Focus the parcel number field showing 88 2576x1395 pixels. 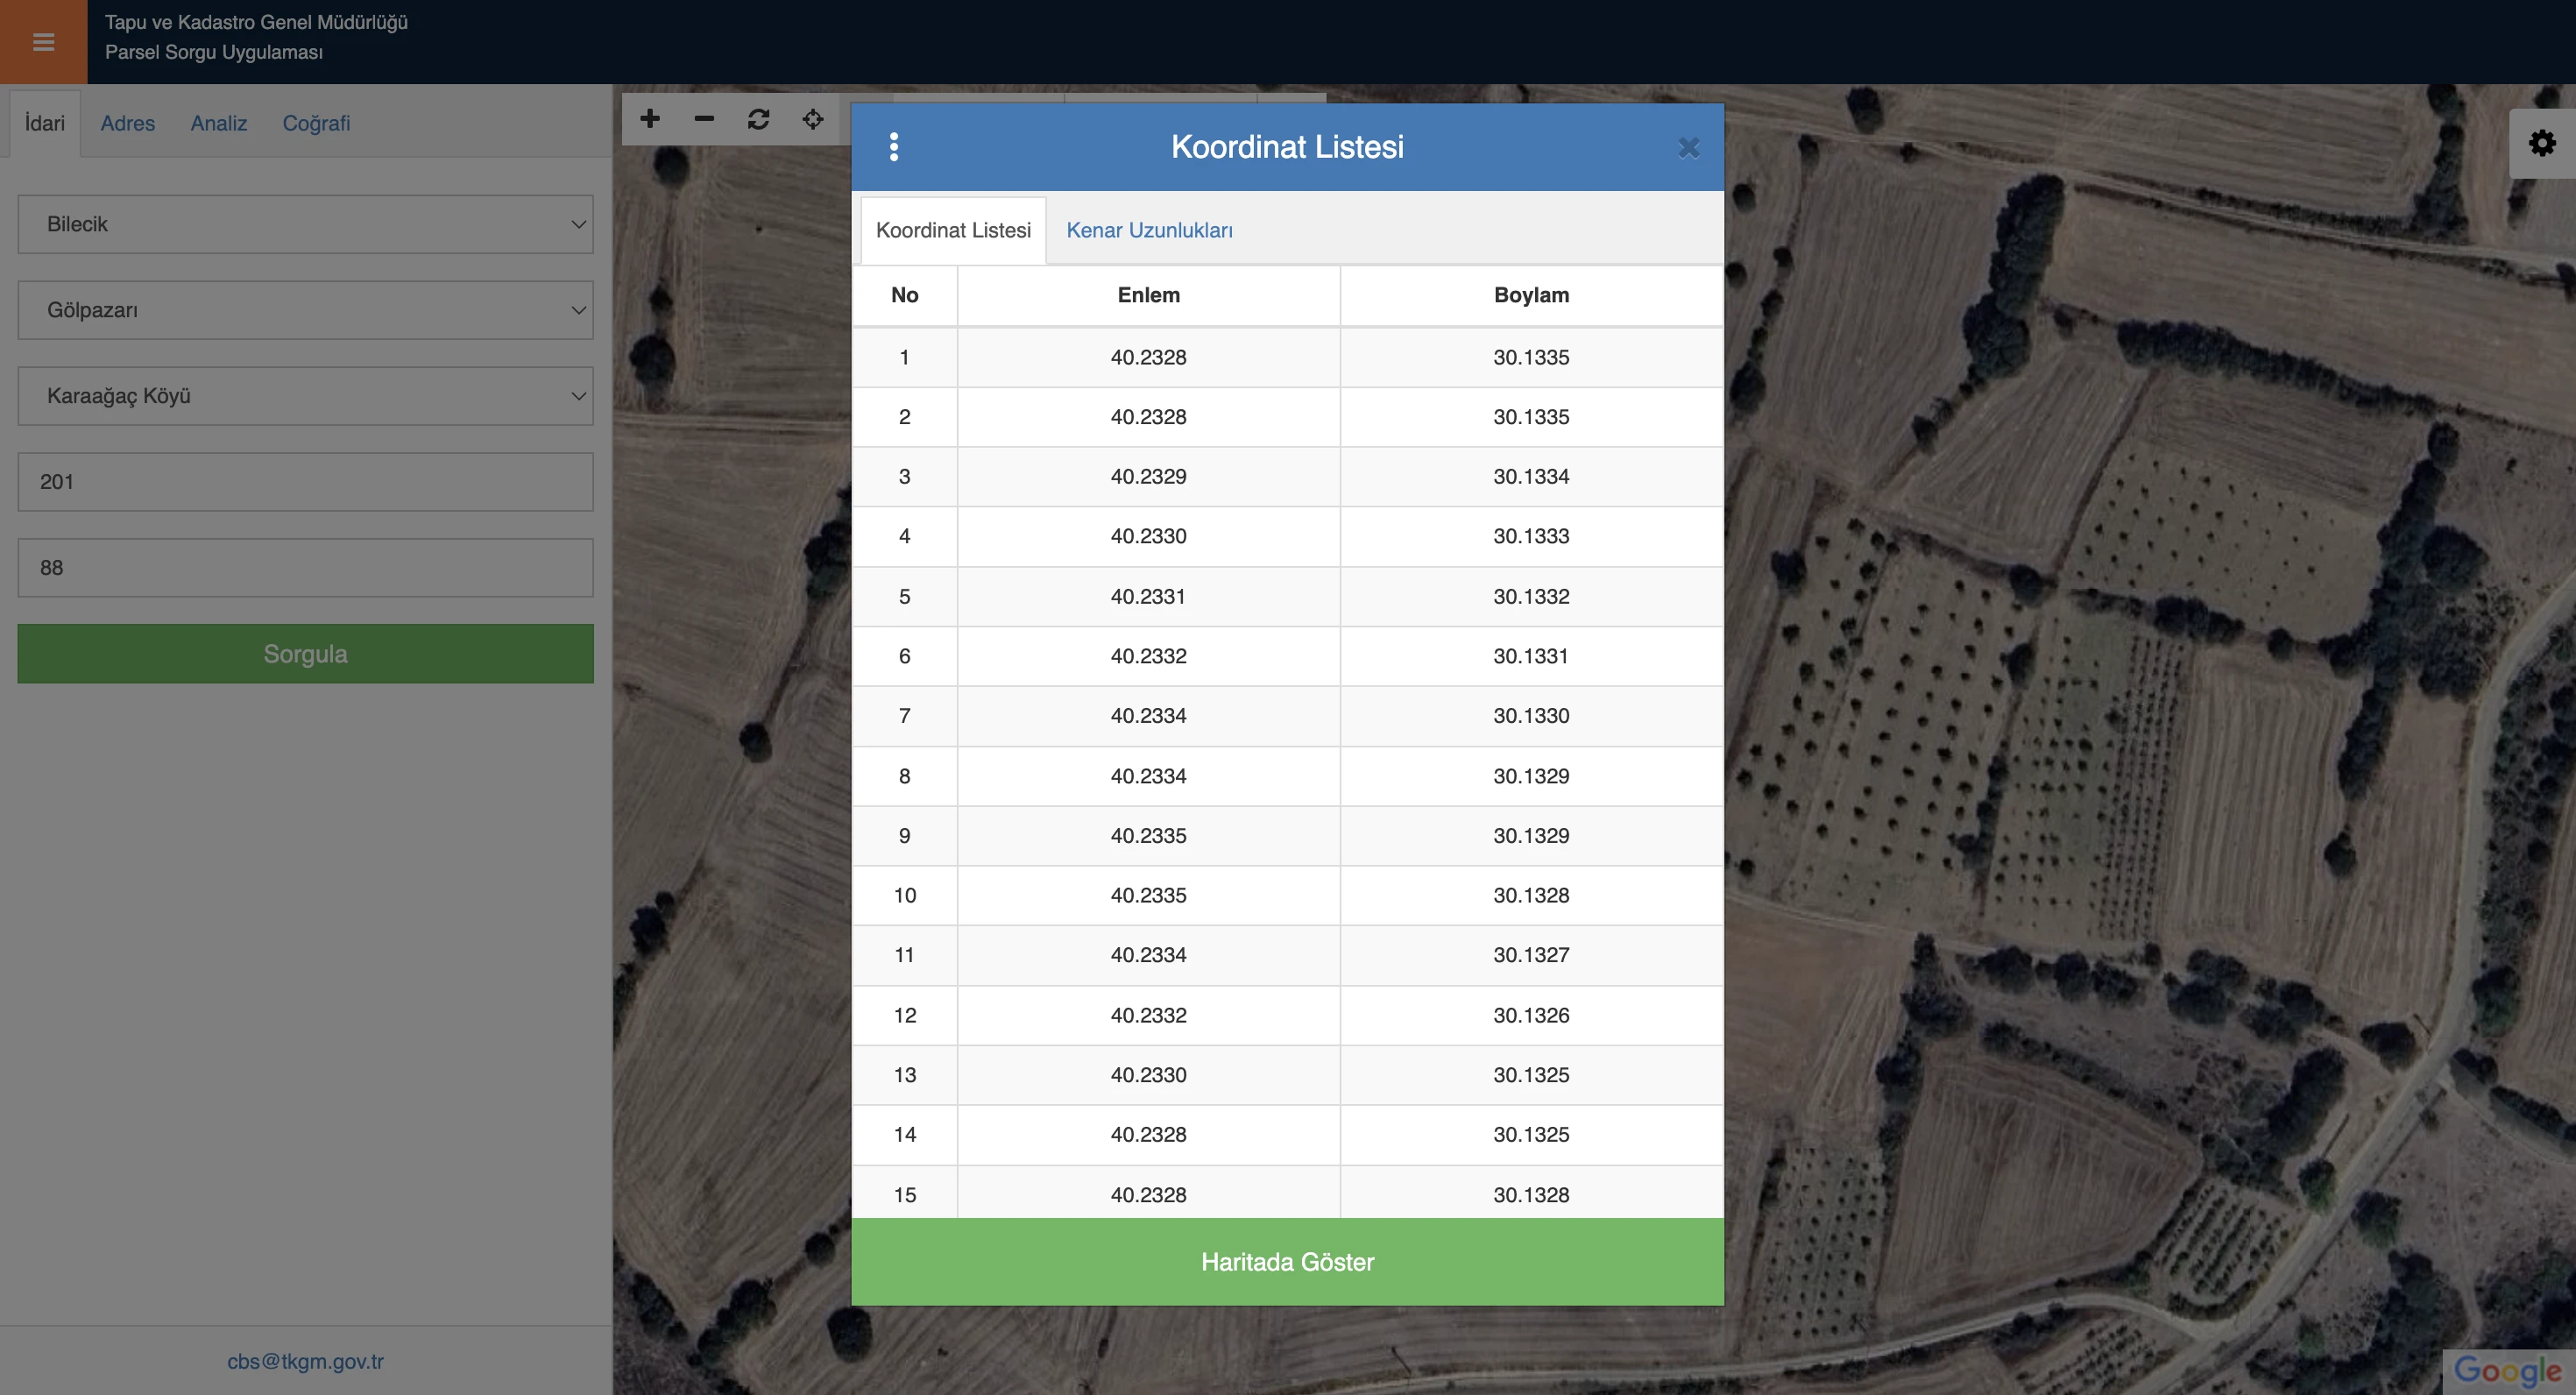(x=305, y=568)
